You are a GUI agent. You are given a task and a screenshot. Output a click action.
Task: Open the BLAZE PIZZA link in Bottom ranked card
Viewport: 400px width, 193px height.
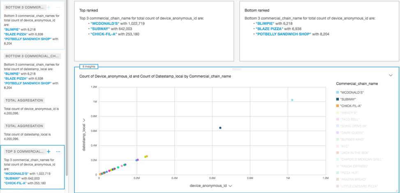[269, 29]
